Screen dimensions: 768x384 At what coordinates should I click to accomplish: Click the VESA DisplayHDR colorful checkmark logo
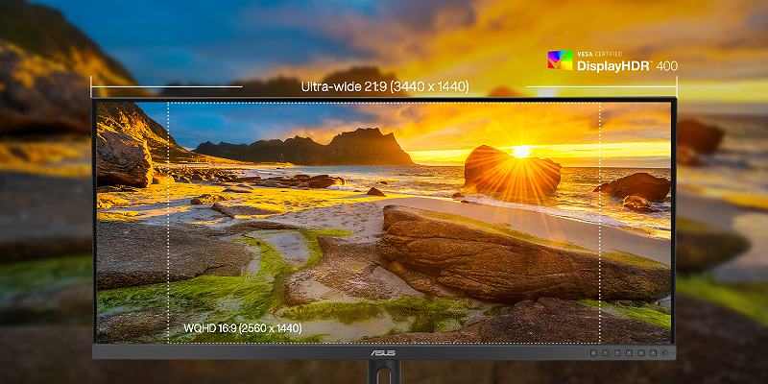(x=560, y=60)
